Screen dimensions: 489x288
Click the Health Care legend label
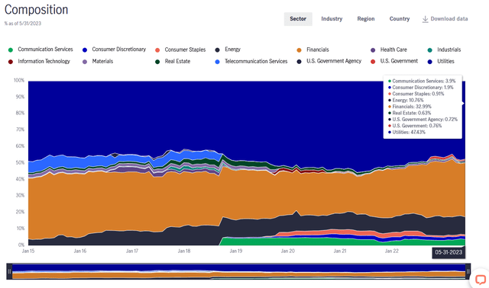[x=393, y=50]
